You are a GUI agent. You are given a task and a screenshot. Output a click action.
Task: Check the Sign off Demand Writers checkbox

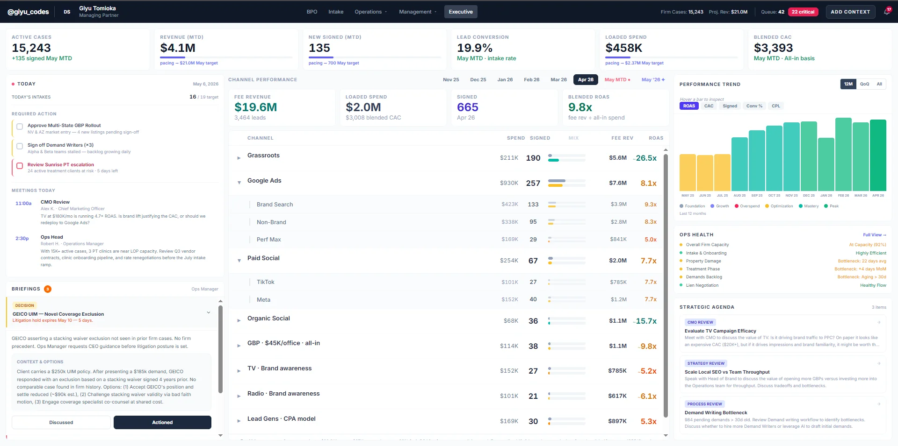pos(20,146)
